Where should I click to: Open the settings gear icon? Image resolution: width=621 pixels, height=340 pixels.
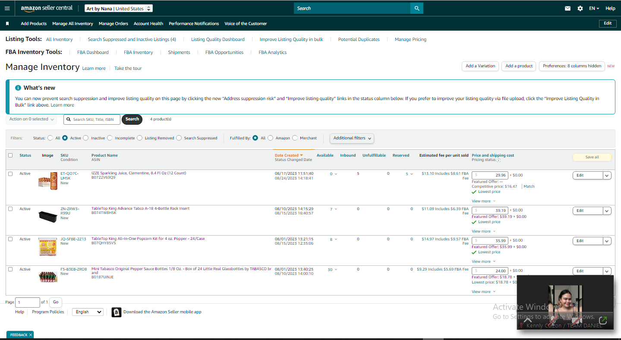tap(580, 8)
